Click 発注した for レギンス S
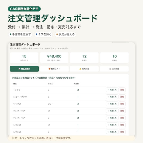 (x=112, y=132)
